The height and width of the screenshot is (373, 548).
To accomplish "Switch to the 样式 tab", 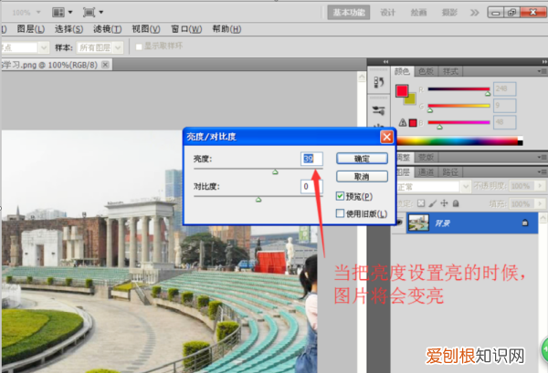I will point(450,71).
